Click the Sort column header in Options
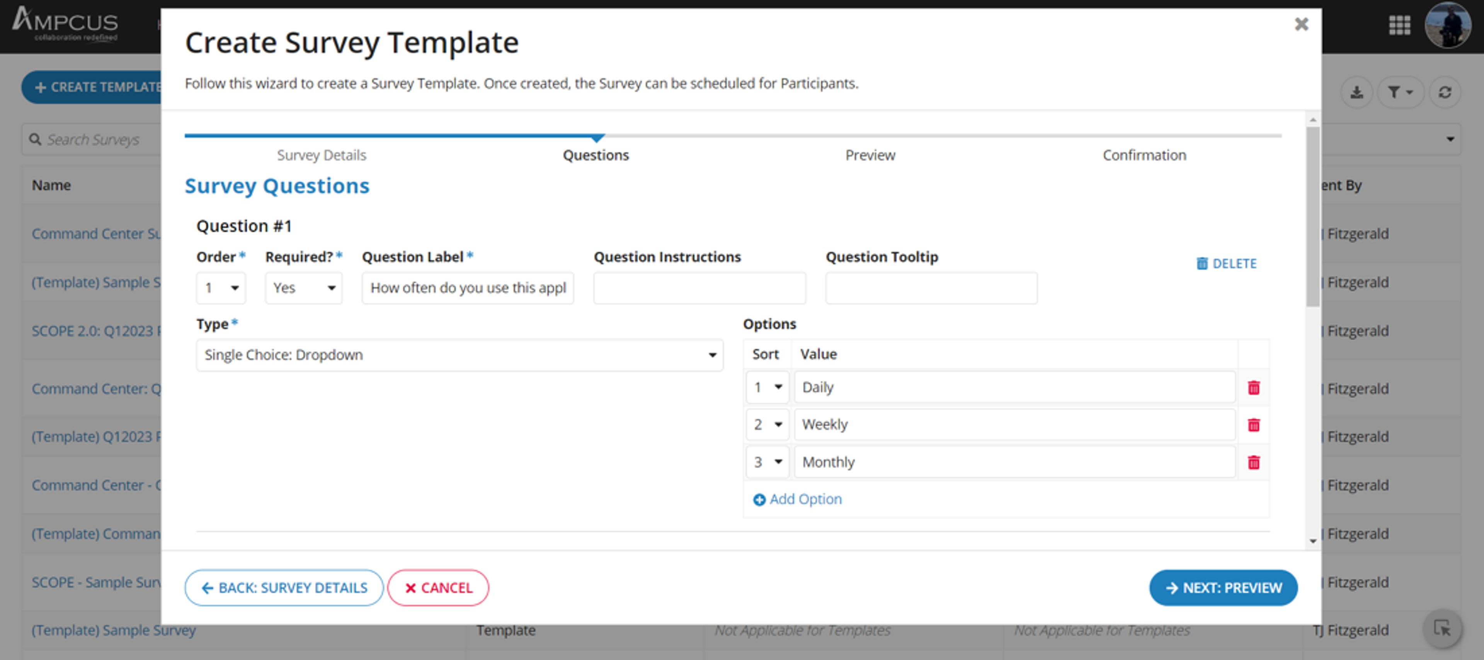The image size is (1484, 660). point(765,354)
